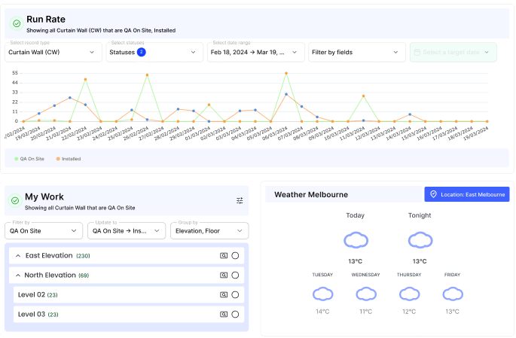This screenshot has height=338, width=516.
Task: Click Thursday's cloud forecast icon
Action: 409,294
